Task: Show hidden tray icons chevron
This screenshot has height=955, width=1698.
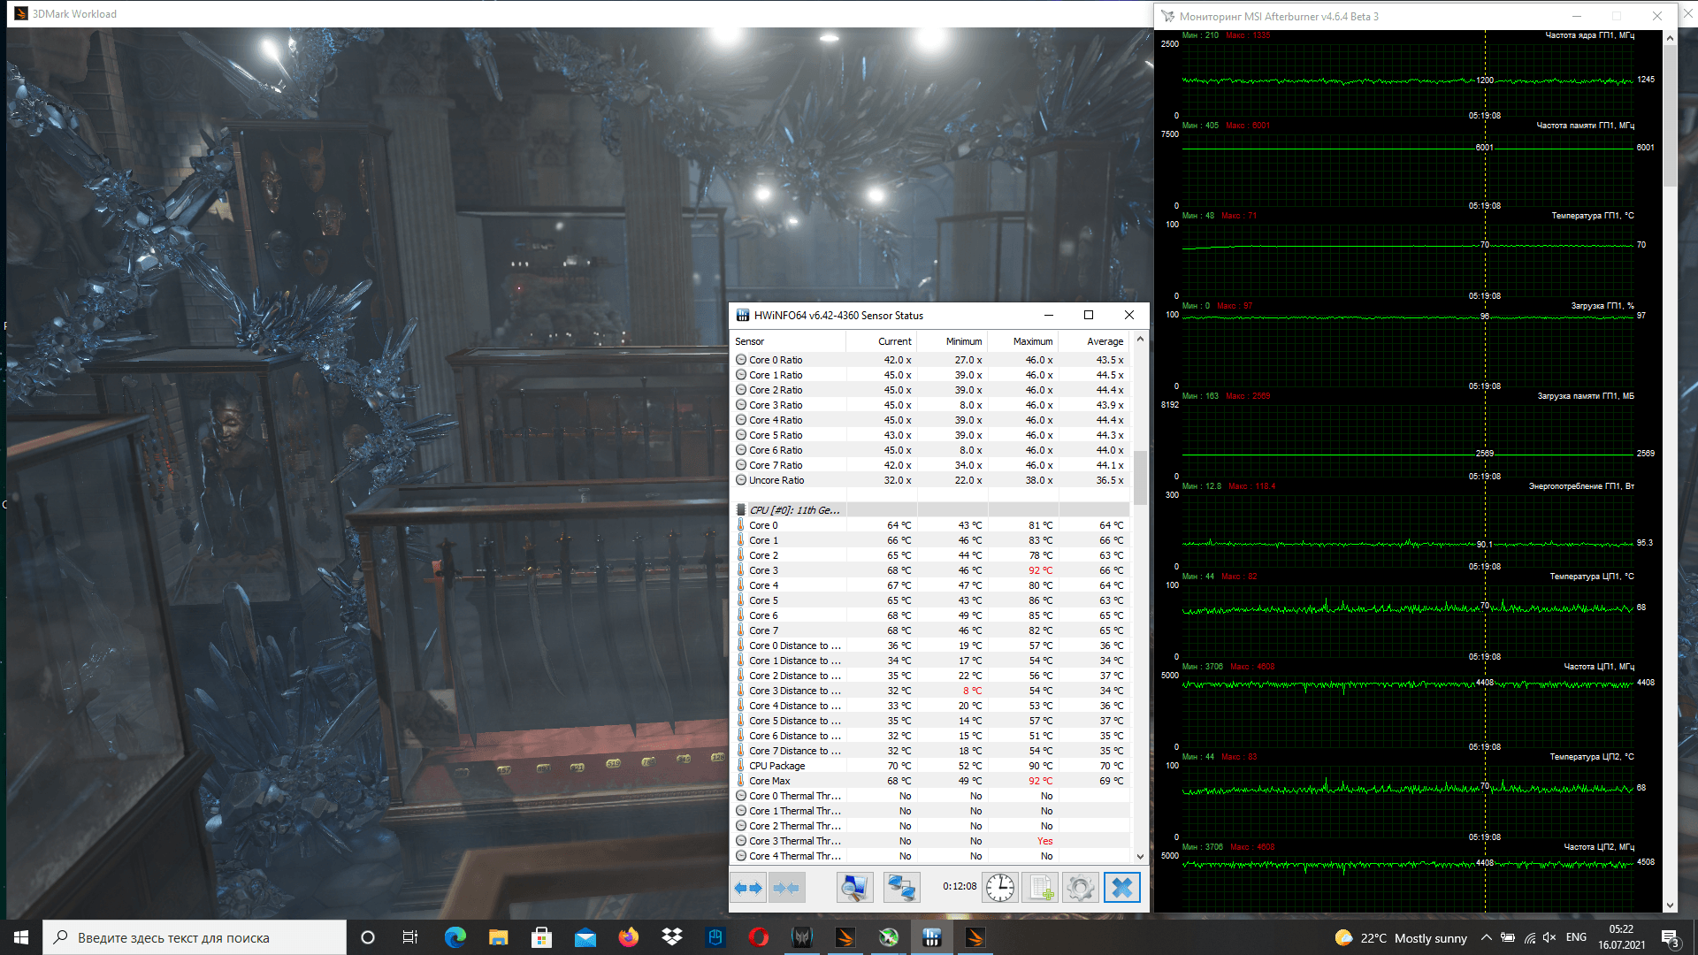Action: click(x=1486, y=937)
